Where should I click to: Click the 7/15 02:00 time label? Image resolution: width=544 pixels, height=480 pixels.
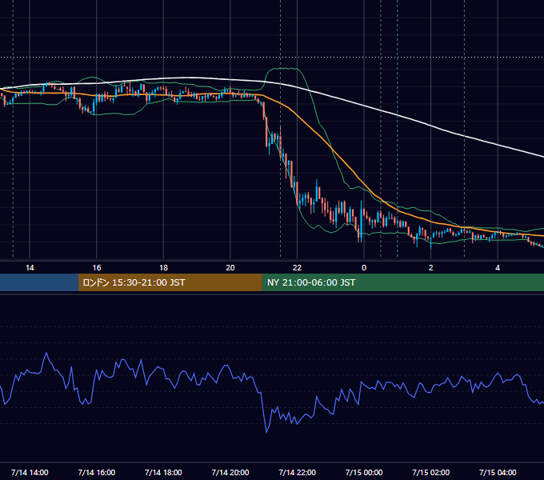coord(431,472)
